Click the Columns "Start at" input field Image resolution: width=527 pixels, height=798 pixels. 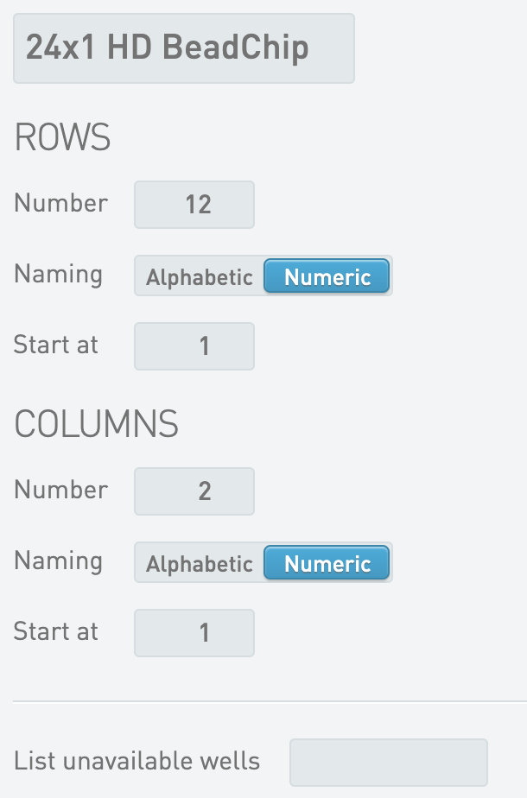[194, 633]
